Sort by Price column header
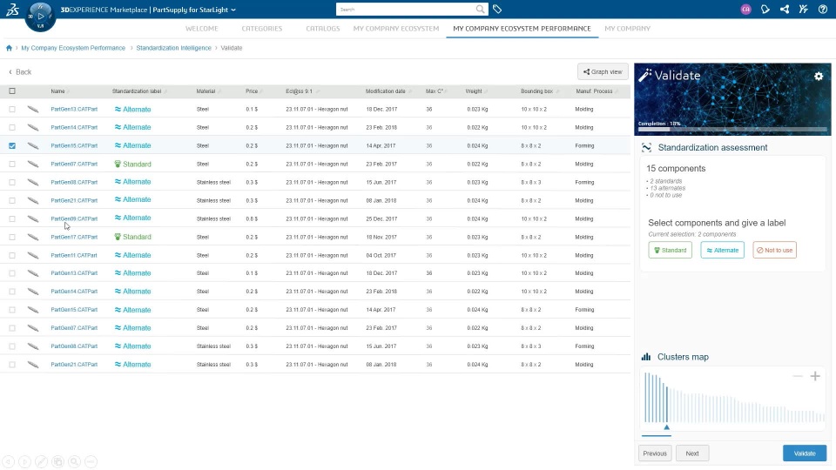This screenshot has width=836, height=470. click(x=252, y=91)
